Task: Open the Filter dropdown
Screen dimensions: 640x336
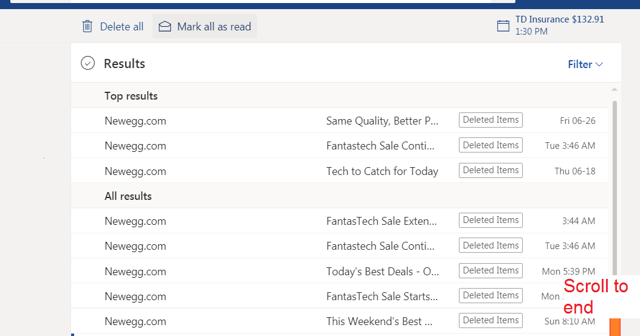Action: 585,64
